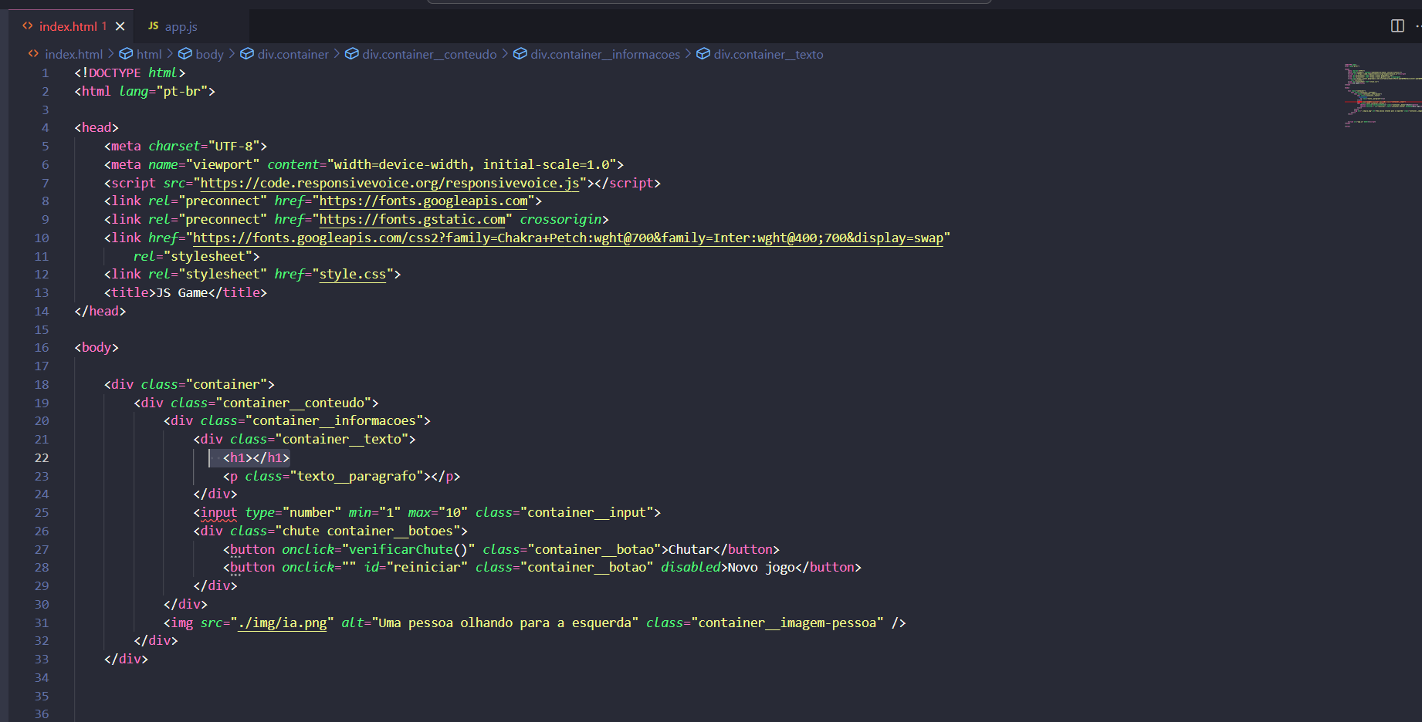Close the index.html tab
The height and width of the screenshot is (722, 1422).
120,26
